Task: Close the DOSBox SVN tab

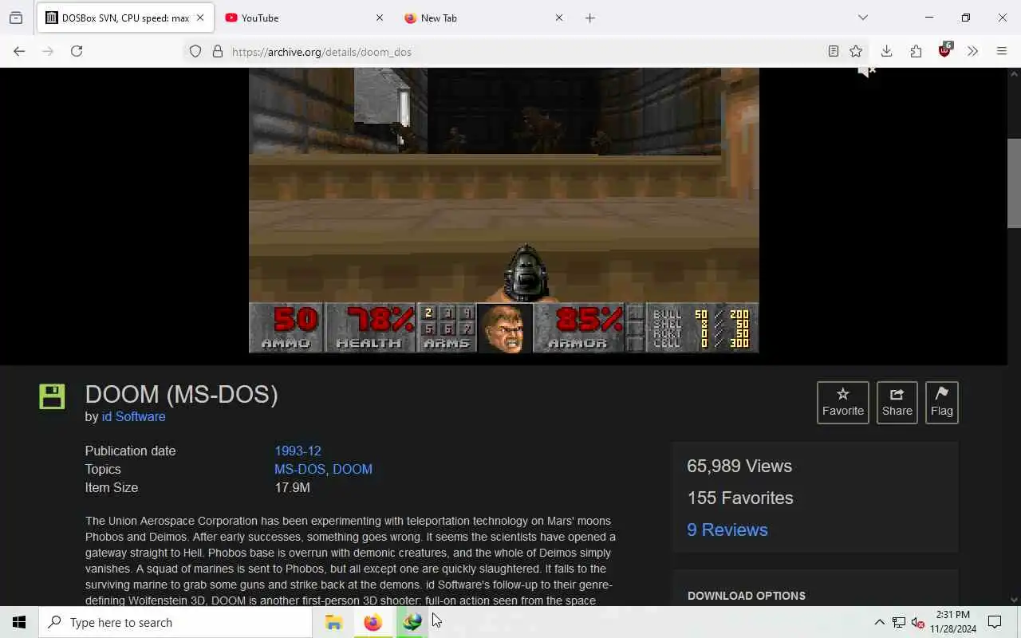Action: tap(200, 18)
